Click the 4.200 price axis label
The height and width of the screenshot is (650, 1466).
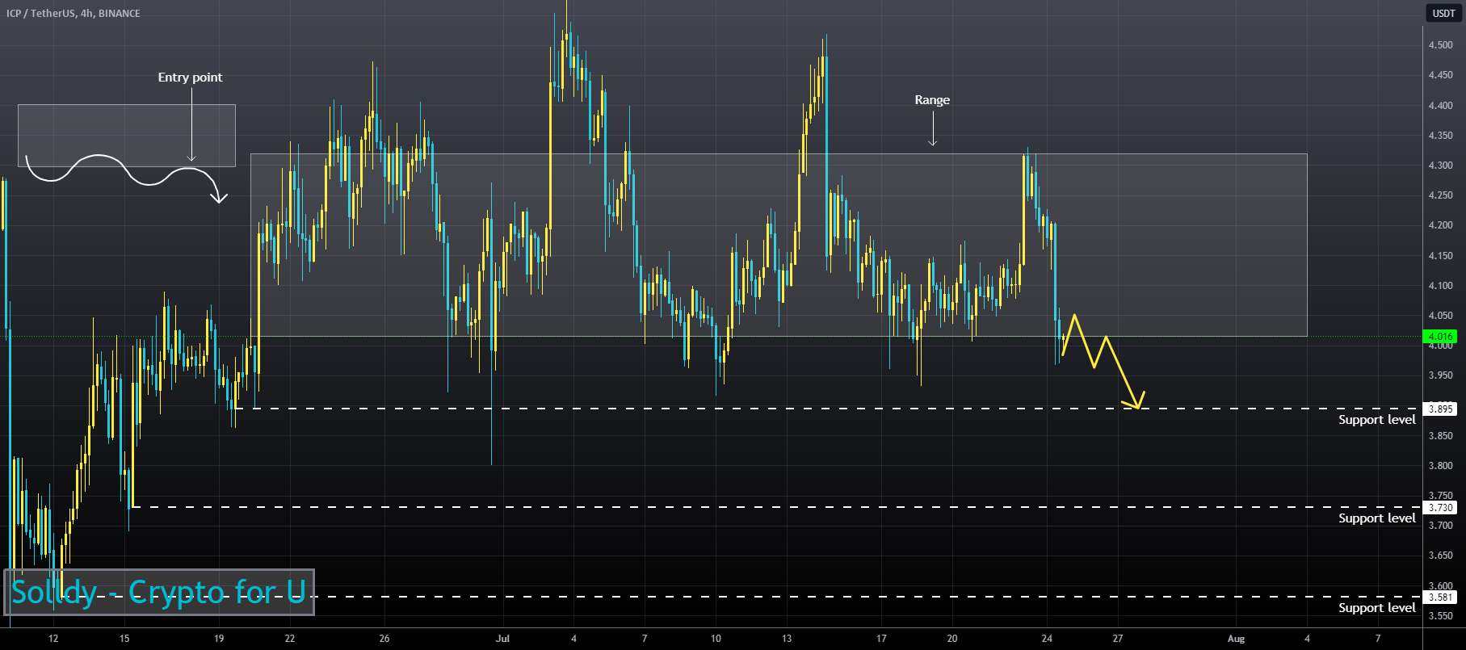point(1441,225)
